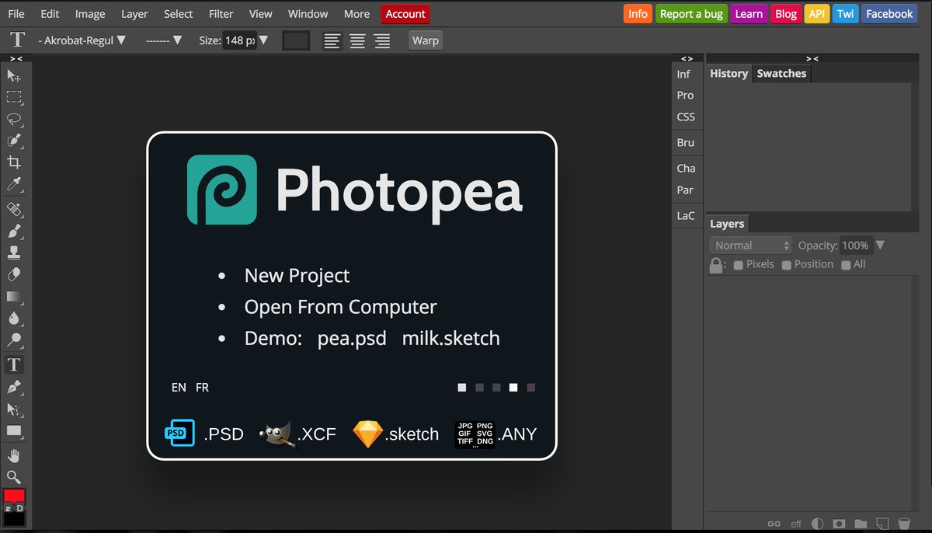Click the layer lock padlock icon
The image size is (932, 533).
[716, 265]
